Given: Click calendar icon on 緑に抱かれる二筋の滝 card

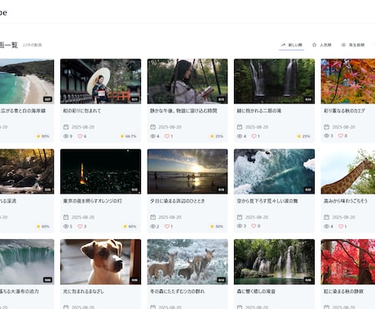Looking at the screenshot, I should click(x=240, y=127).
